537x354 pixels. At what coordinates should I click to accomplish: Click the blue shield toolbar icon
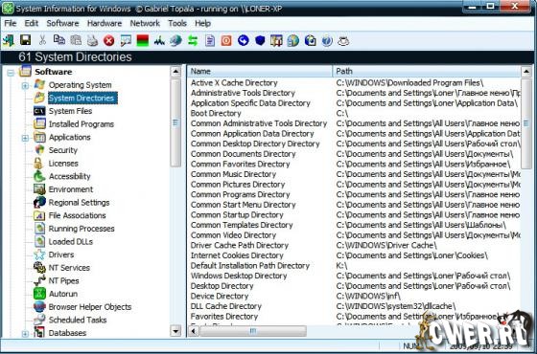coord(260,40)
